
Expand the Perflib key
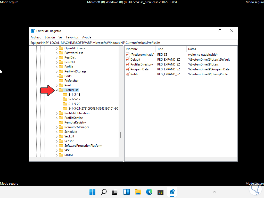(x=57, y=67)
